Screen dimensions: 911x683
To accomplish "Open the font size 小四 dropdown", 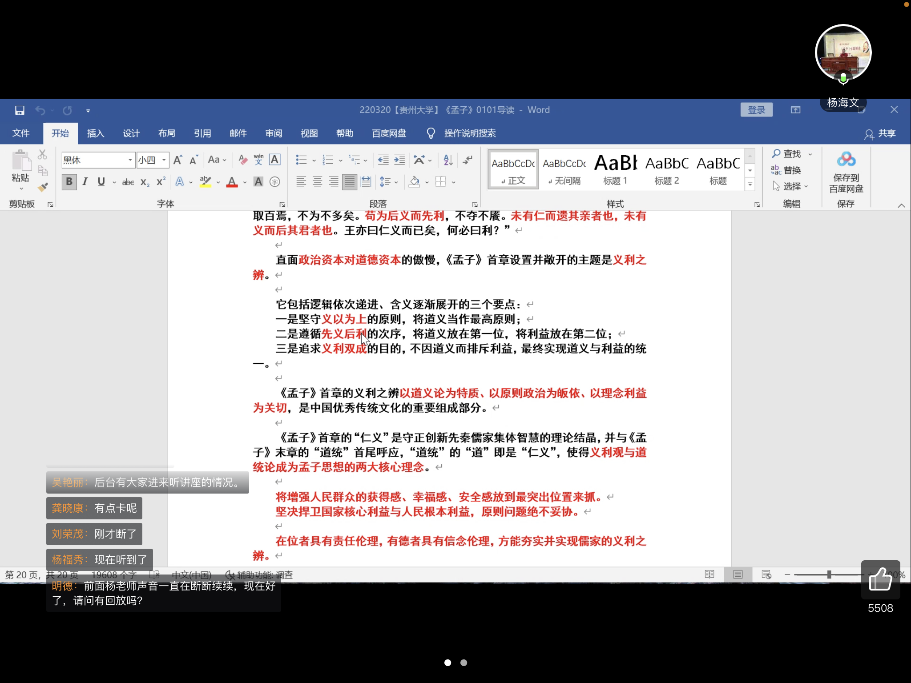I will pyautogui.click(x=164, y=160).
